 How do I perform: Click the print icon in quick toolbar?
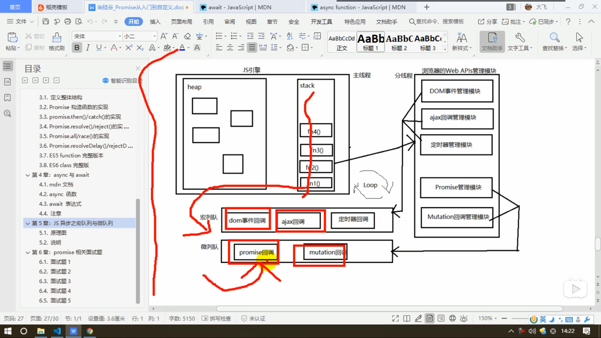click(x=68, y=22)
